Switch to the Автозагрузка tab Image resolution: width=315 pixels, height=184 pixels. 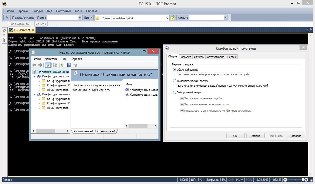216,57
